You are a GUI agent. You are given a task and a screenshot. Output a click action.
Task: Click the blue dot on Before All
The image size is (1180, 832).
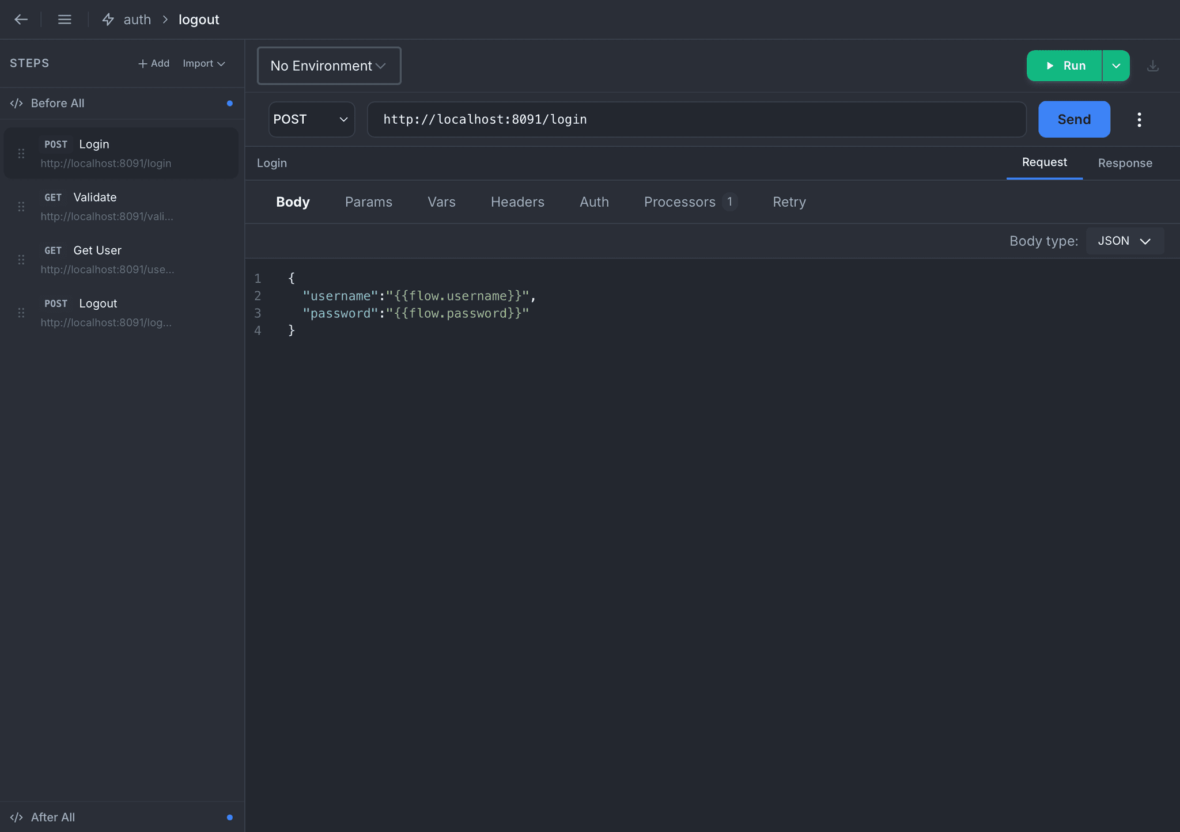pyautogui.click(x=230, y=103)
